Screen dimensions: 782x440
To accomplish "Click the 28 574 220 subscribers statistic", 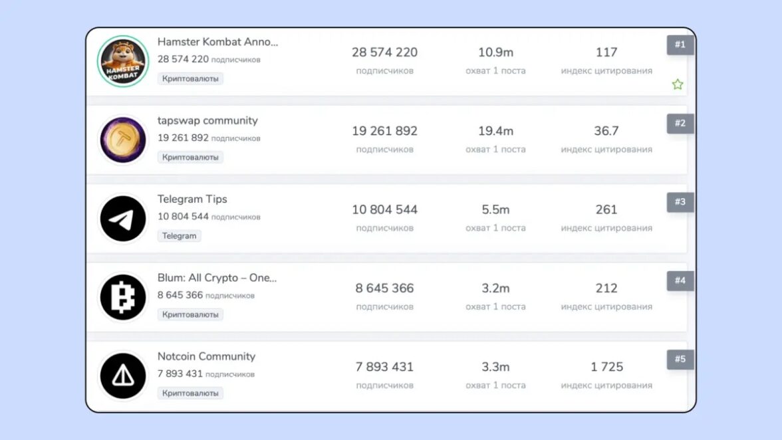I will tap(384, 53).
